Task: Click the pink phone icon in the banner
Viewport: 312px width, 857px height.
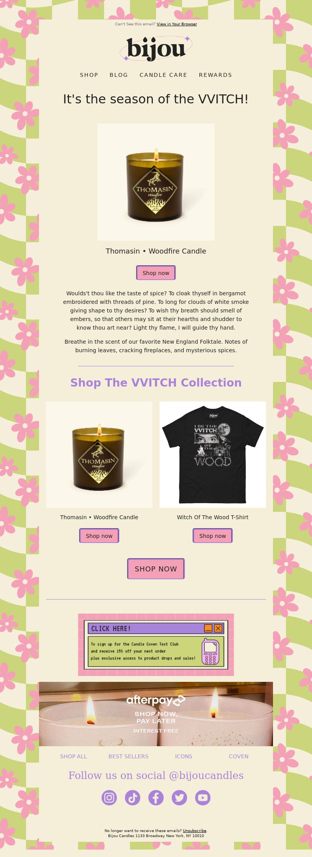Action: click(x=210, y=651)
